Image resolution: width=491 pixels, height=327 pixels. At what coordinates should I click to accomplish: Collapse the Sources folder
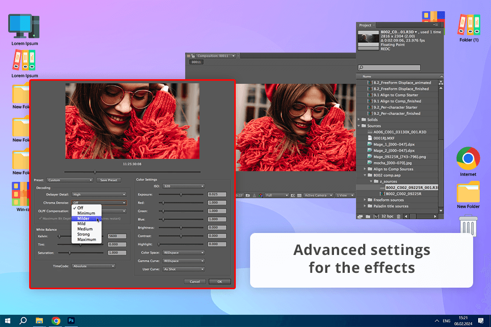359,126
